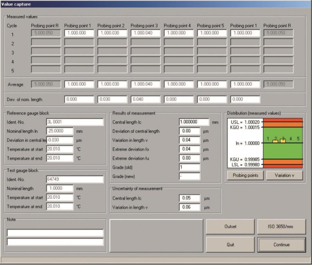Click the Deviation in central length field -0.030
The width and height of the screenshot is (312, 265).
pos(60,140)
